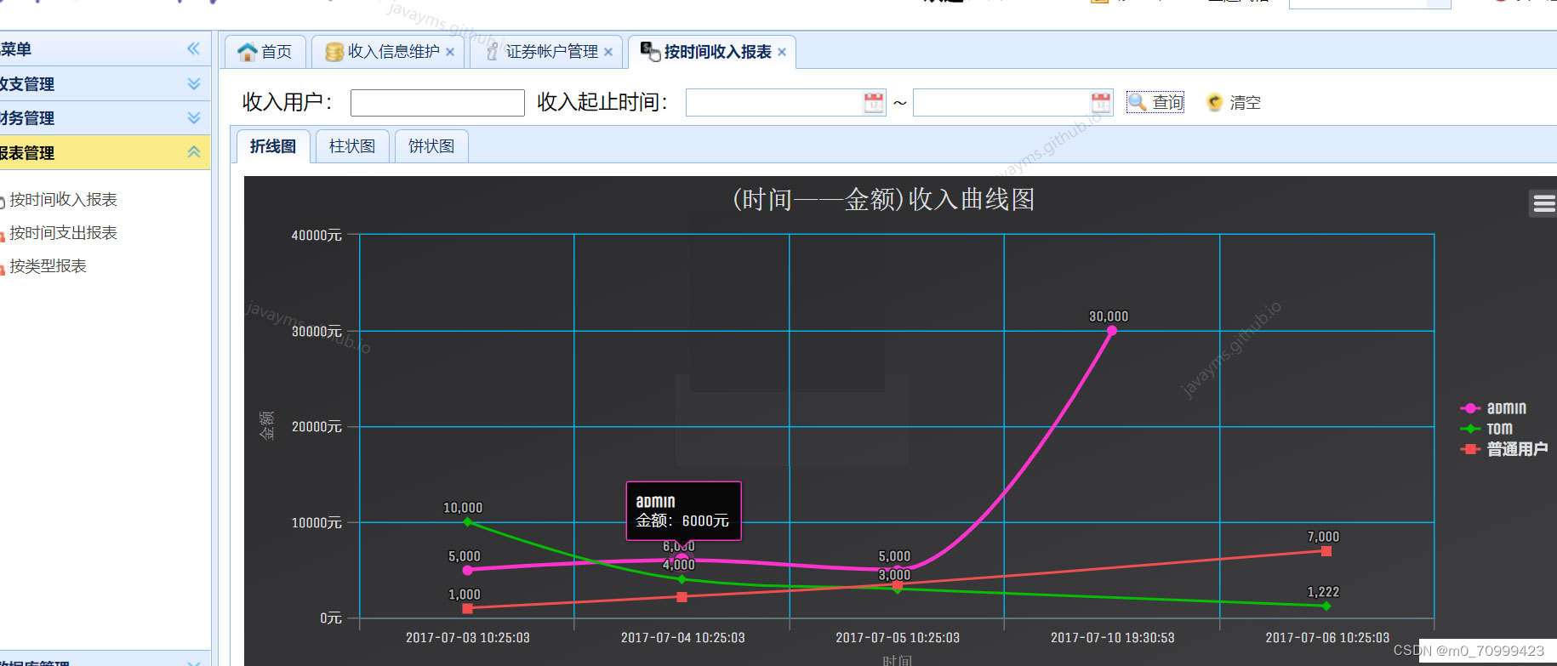Click admin's 5,000 point on 07-03
The height and width of the screenshot is (666, 1557).
(x=467, y=570)
